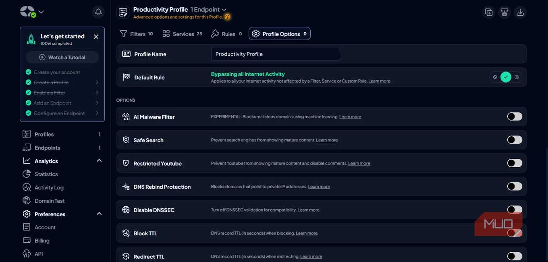Select the Profile Options tab
Screen dimensions: 548x262
[280, 34]
